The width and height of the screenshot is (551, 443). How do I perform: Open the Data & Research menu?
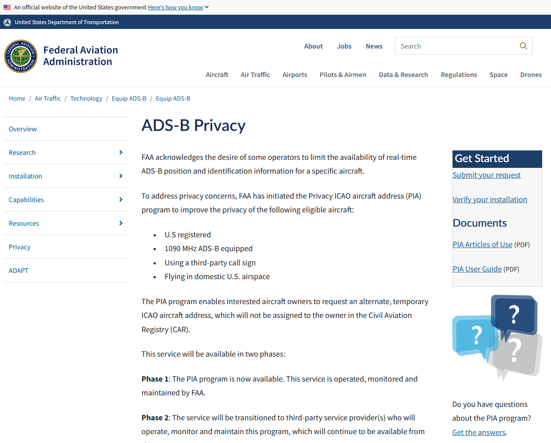point(404,75)
